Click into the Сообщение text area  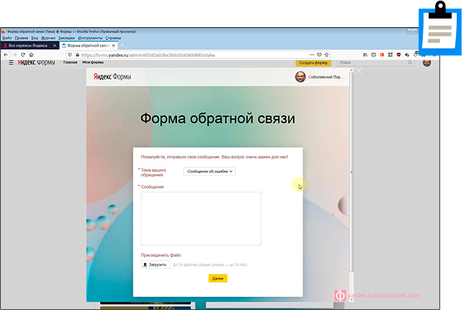pos(201,219)
